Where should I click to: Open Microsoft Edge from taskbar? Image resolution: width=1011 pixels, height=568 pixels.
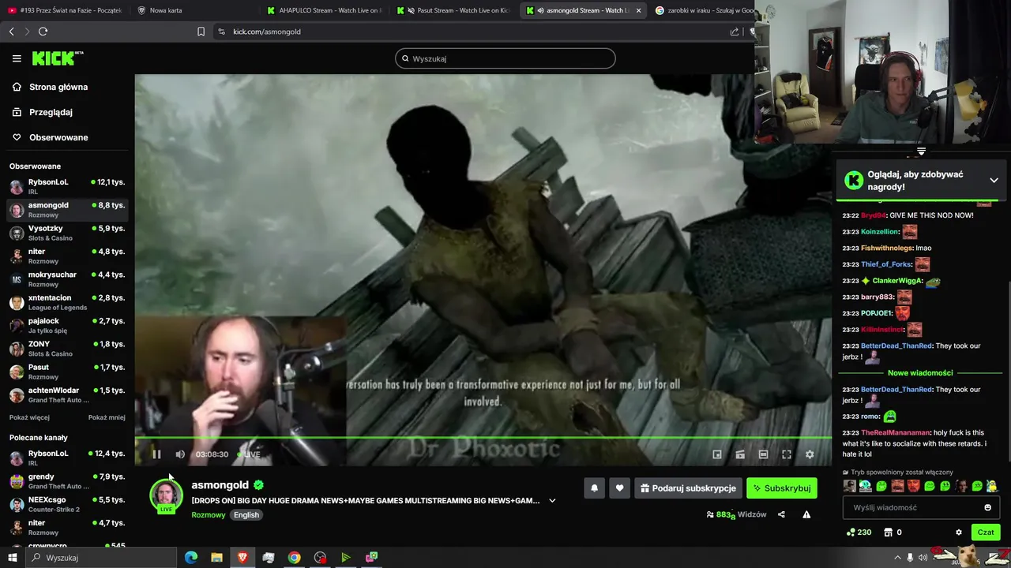coord(190,558)
